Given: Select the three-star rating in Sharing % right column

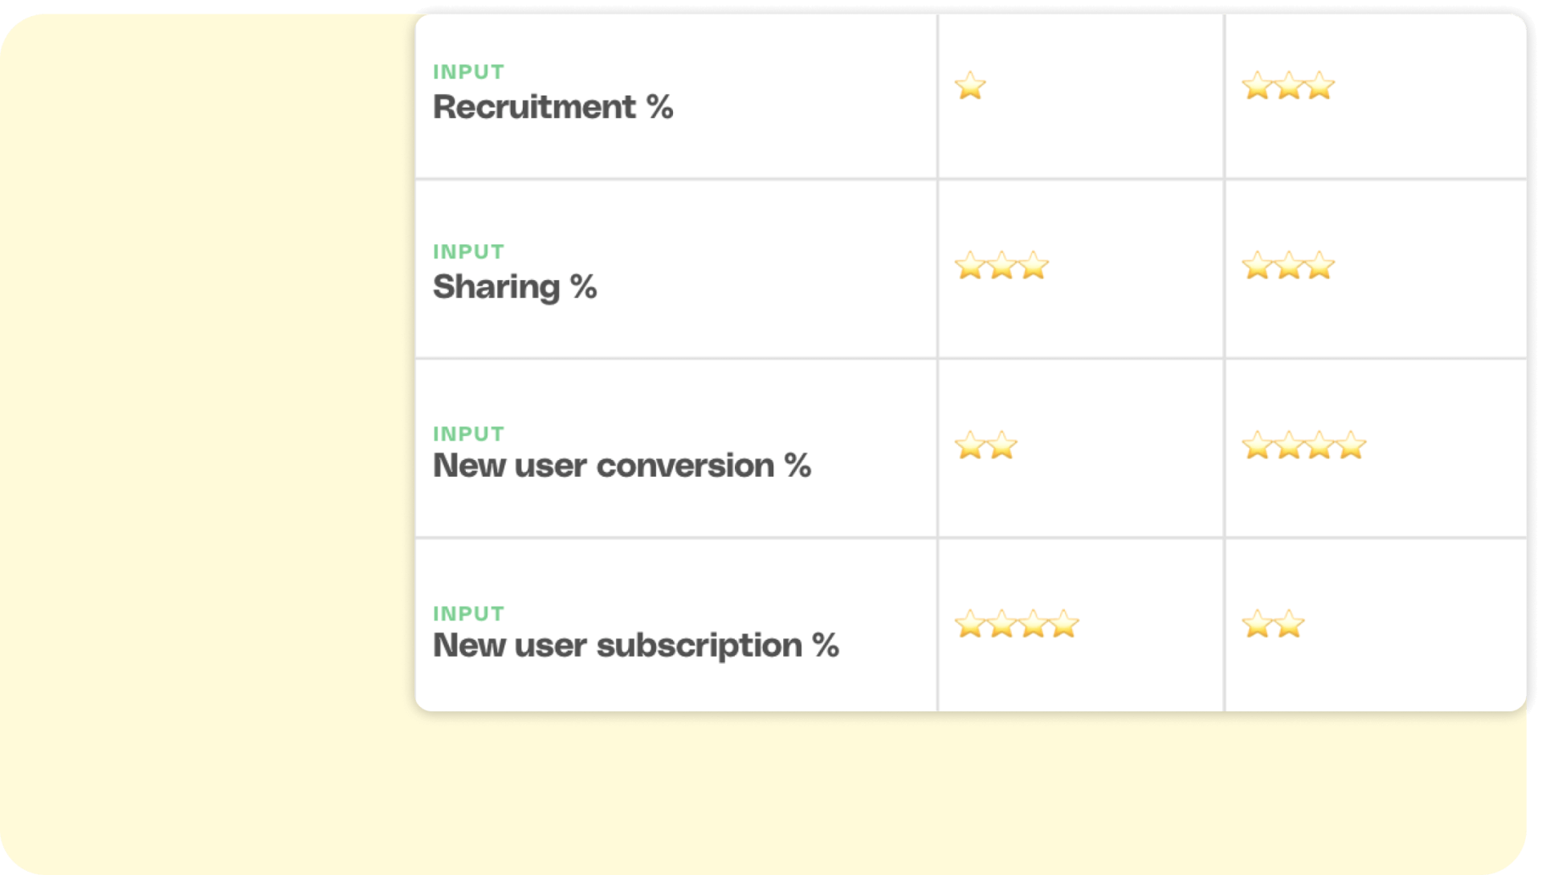Looking at the screenshot, I should [1287, 267].
